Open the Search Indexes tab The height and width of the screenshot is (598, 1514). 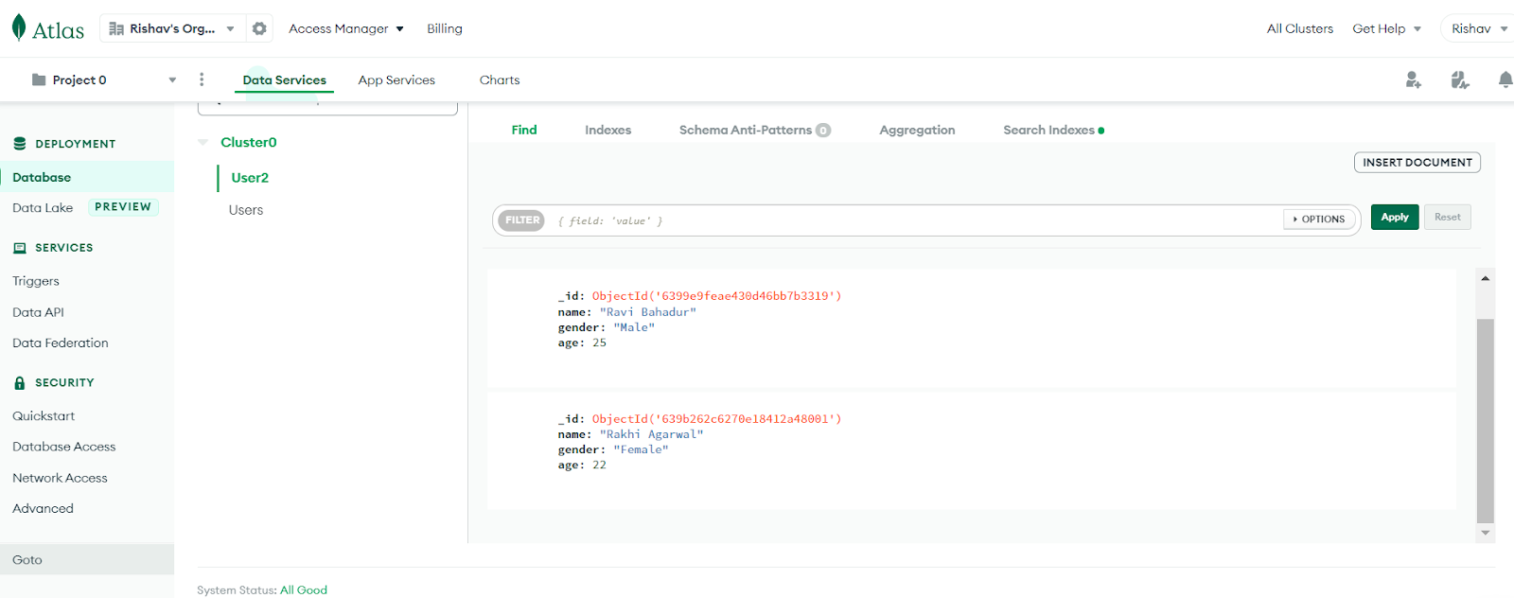pos(1053,130)
